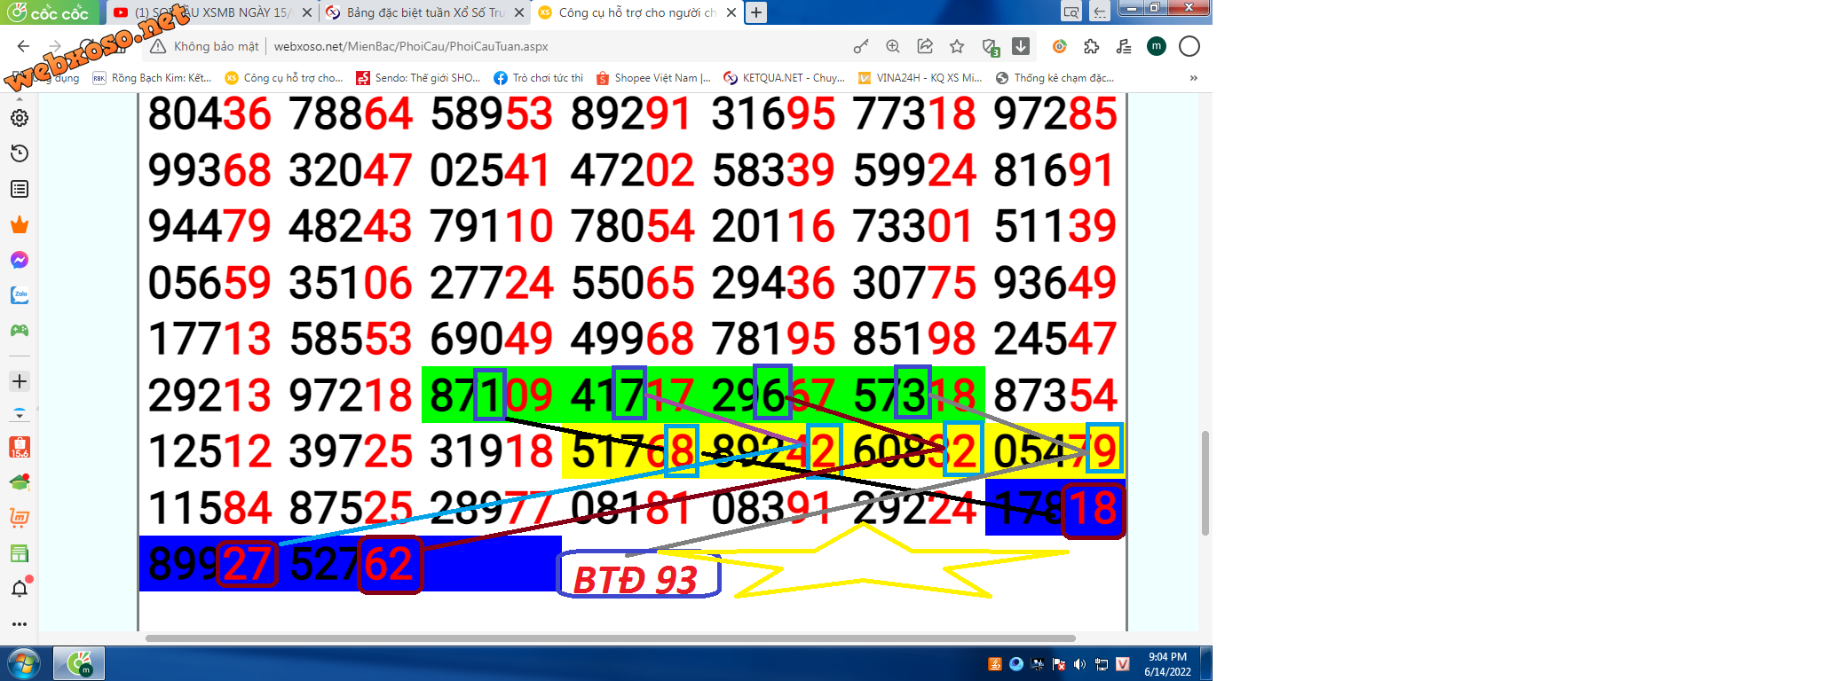
Task: Click the orange crown icon in sidebar
Action: pyautogui.click(x=20, y=224)
